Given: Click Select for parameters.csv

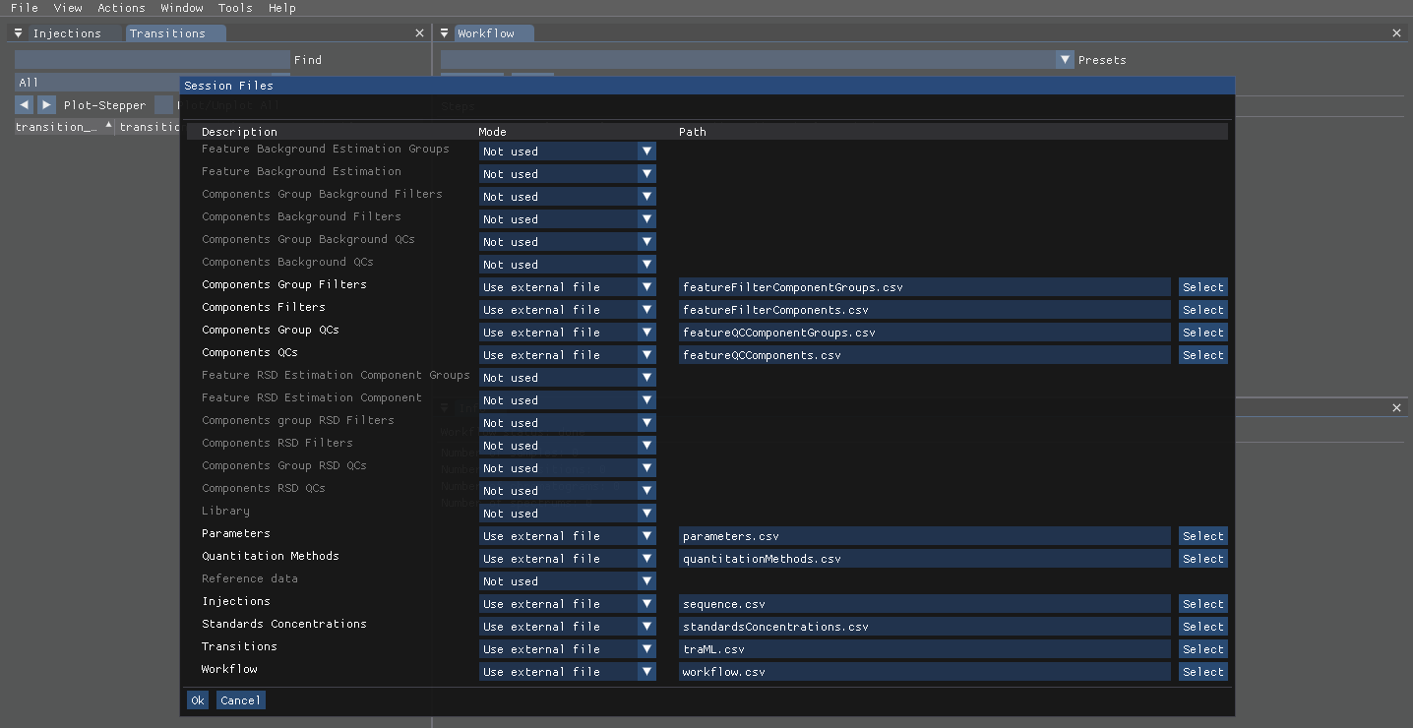Looking at the screenshot, I should [x=1203, y=536].
